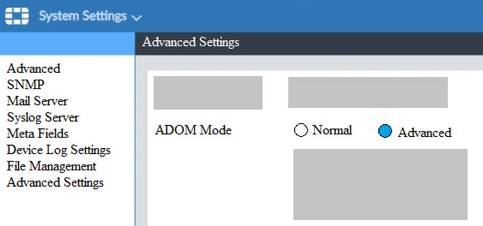Click the Advanced label beside ADOM radio
This screenshot has width=483, height=226.
click(x=425, y=132)
